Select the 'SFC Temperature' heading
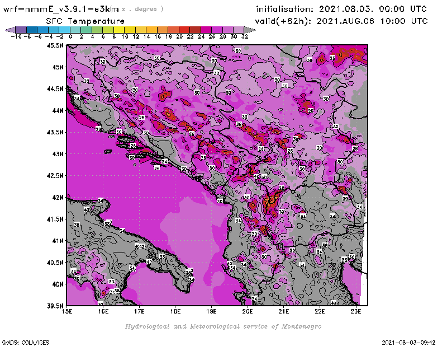The height and width of the screenshot is (346, 447). pos(85,21)
